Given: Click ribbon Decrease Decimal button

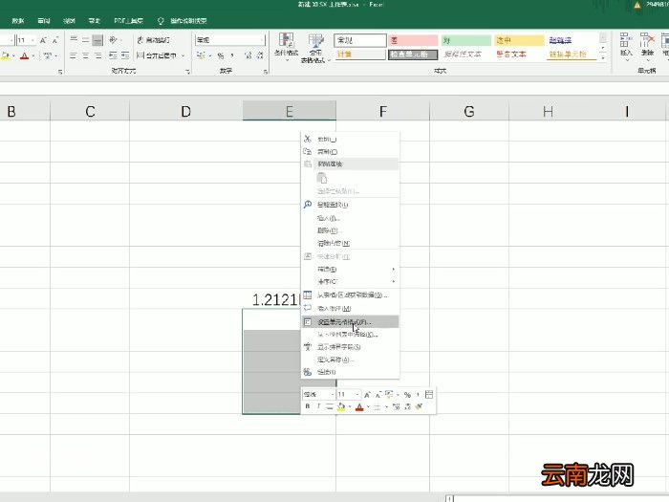Looking at the screenshot, I should tap(260, 55).
